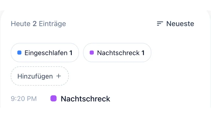Viewport: 211px width, 118px height.
Task: Click the purple dot in the Nachtschreck chip
Action: pos(92,53)
